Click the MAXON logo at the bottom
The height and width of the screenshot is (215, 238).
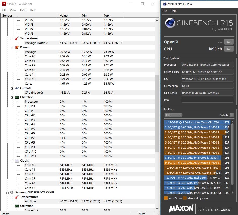point(181,209)
